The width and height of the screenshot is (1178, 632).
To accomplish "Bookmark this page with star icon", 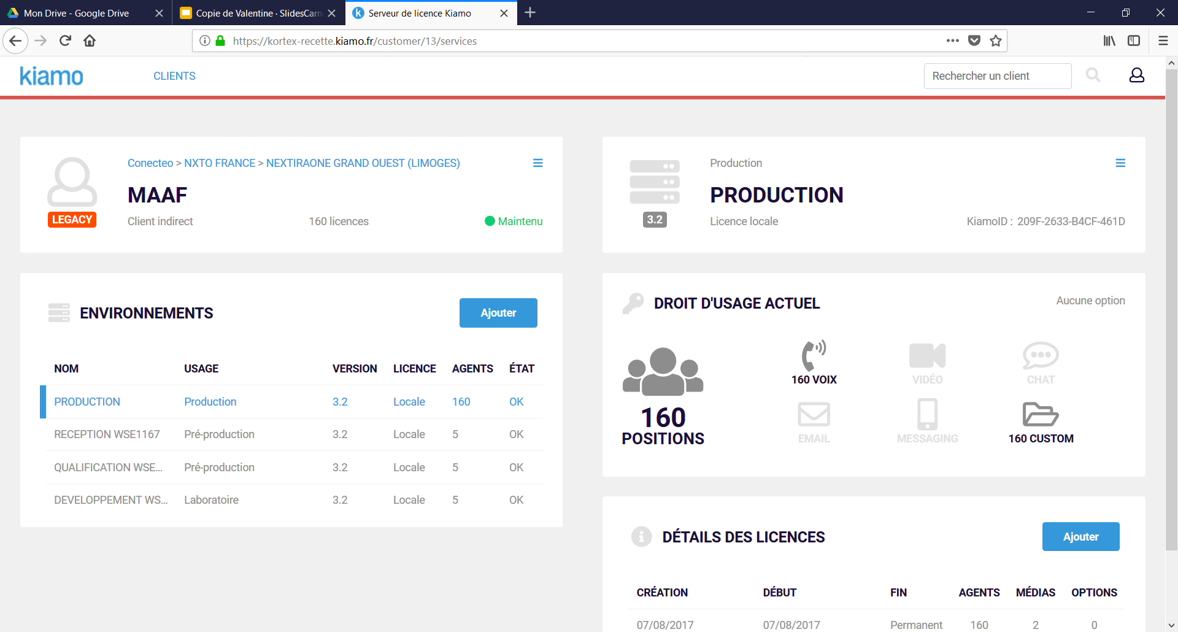I will pos(995,40).
